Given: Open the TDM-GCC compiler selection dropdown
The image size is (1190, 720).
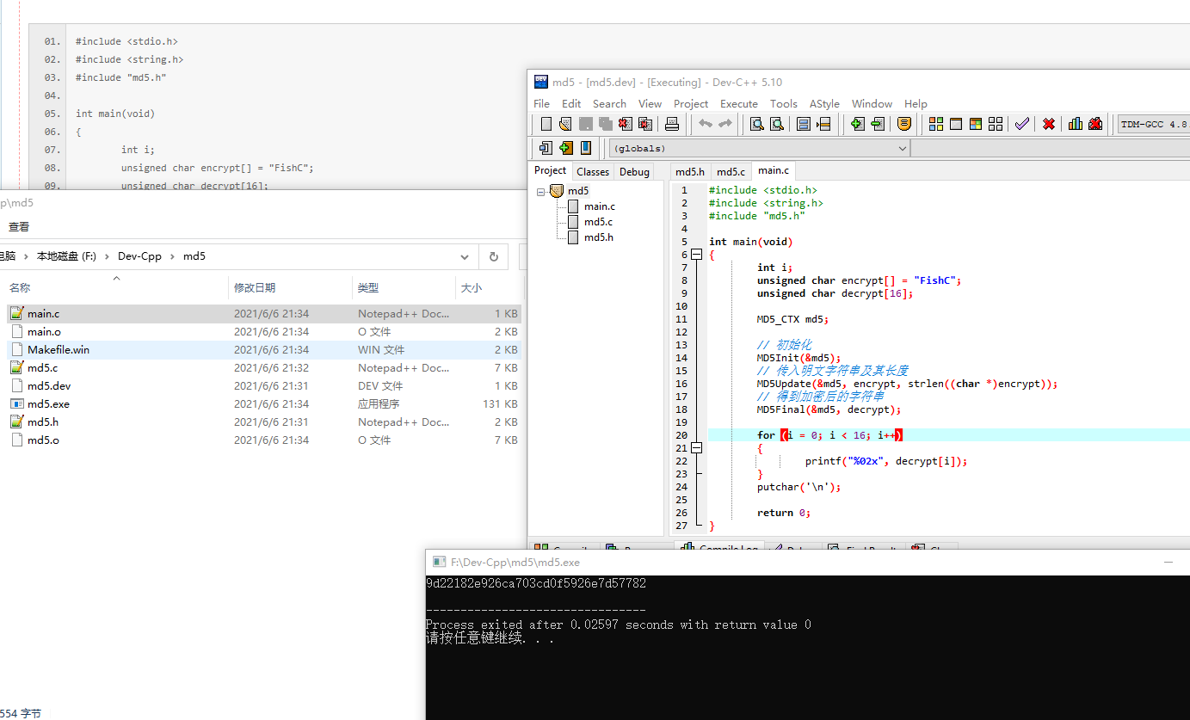Looking at the screenshot, I should tap(1154, 124).
